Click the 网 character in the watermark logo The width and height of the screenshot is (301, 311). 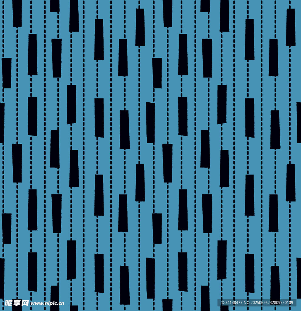(26, 303)
